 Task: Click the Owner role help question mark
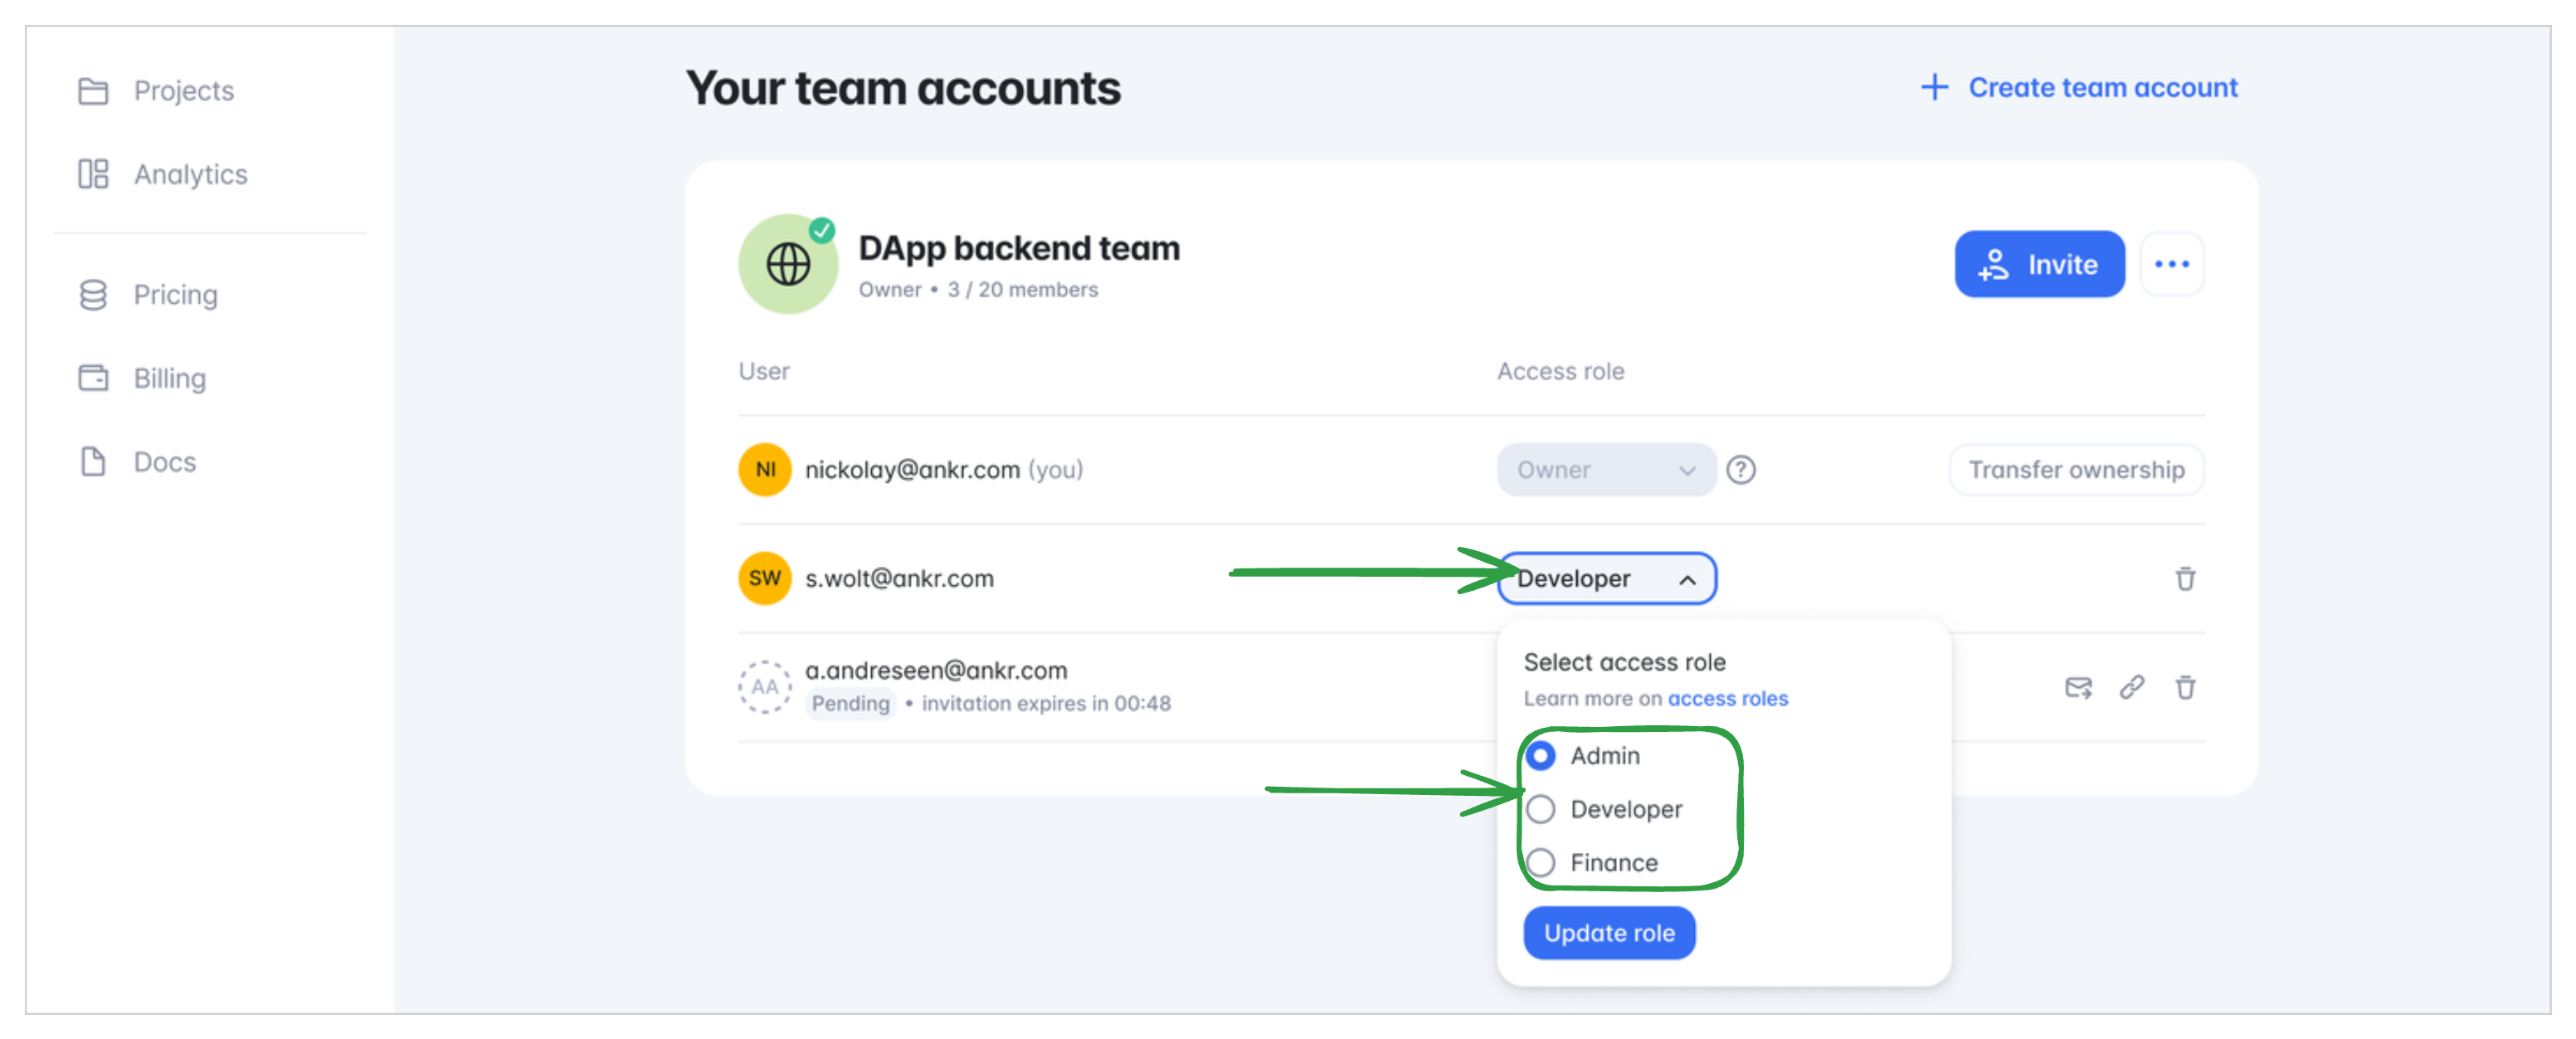[1740, 469]
